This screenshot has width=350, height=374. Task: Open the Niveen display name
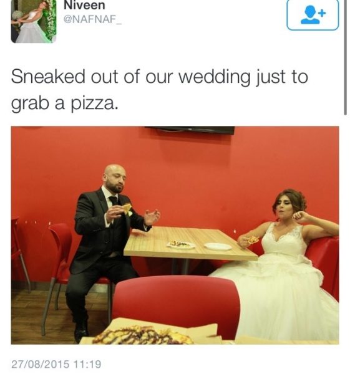[x=84, y=5]
